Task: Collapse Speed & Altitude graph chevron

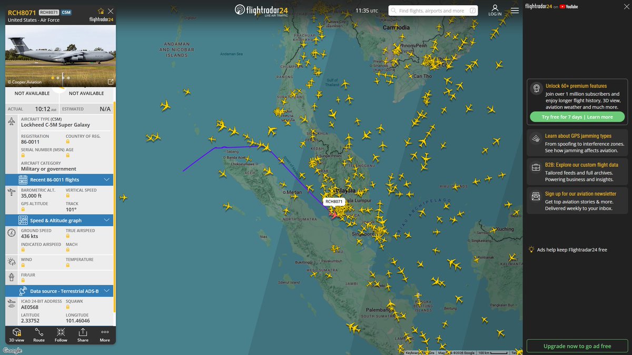Action: (x=106, y=220)
